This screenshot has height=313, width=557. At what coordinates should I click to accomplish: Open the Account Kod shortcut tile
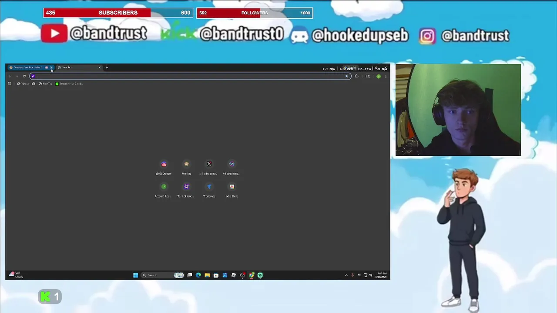(164, 190)
